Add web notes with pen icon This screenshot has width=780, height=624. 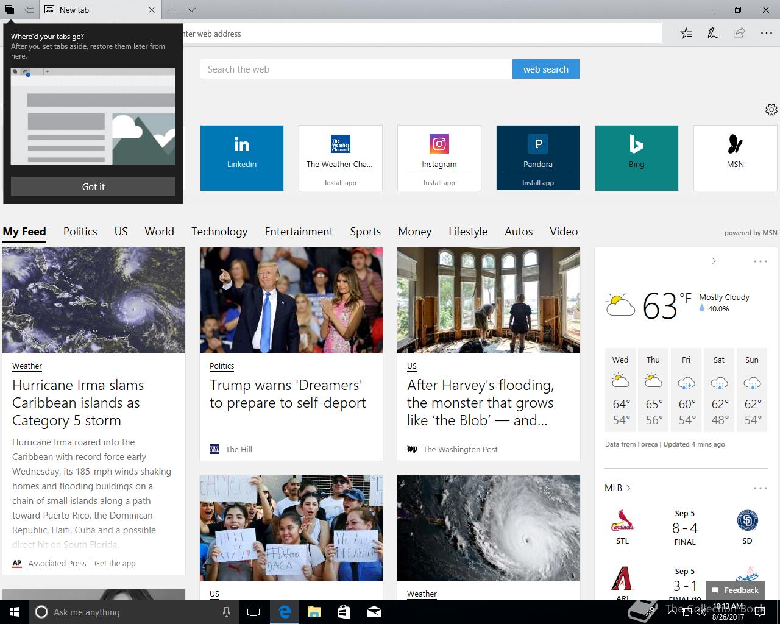712,33
